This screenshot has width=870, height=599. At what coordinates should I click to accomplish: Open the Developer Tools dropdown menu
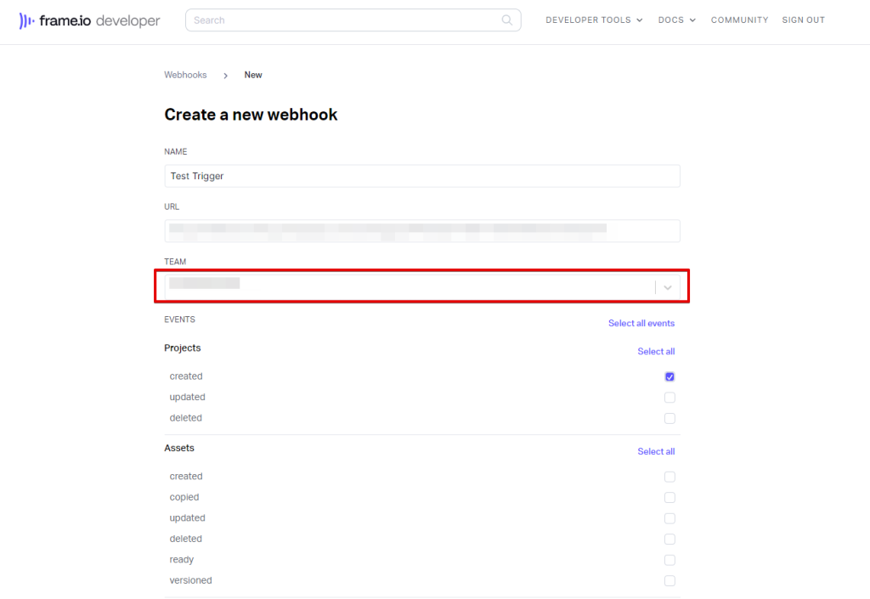(594, 20)
